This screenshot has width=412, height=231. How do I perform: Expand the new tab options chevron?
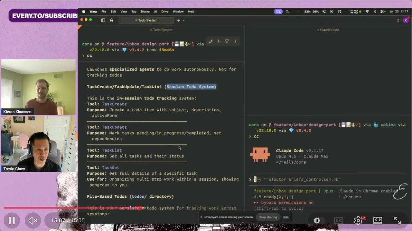[184, 20]
